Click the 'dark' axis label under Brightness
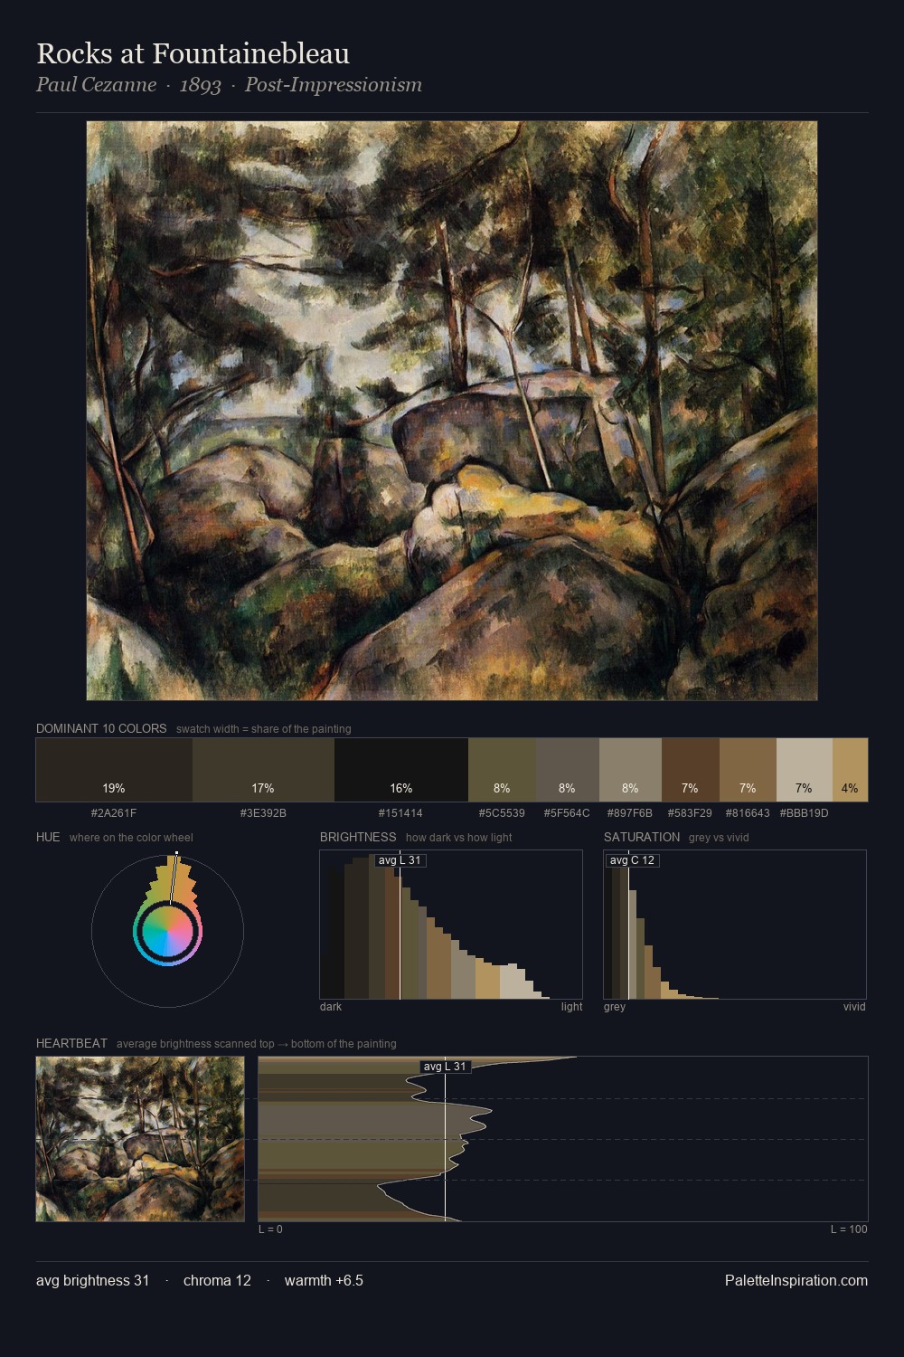This screenshot has width=904, height=1357. [x=331, y=1007]
